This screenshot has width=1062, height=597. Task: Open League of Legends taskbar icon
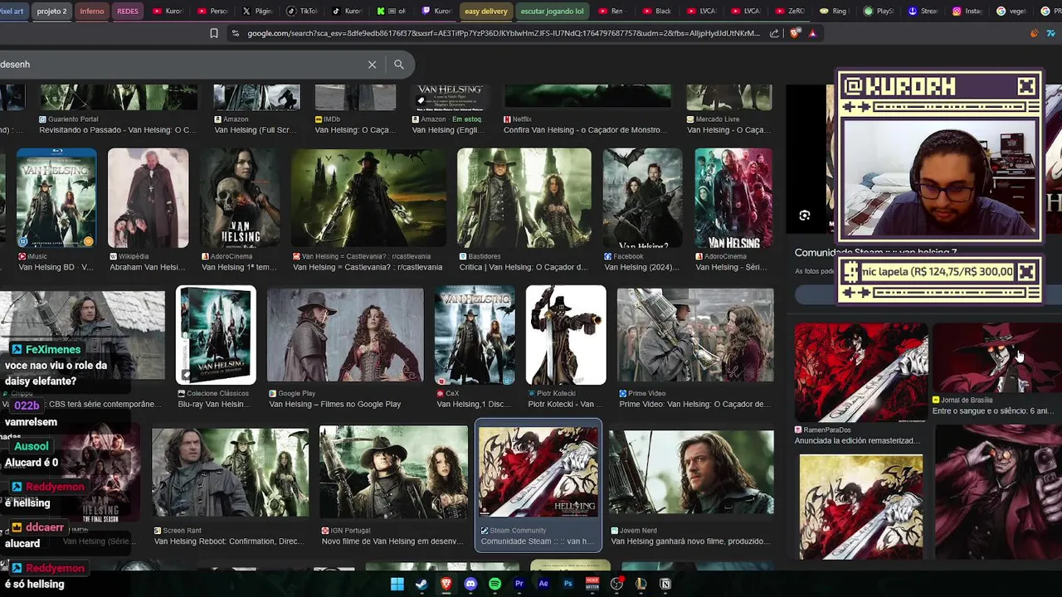click(641, 584)
